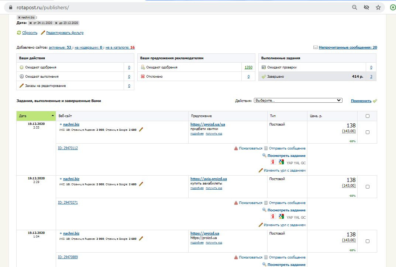Click the clock icon next to Ожидают выполнения
Image resolution: width=396 pixels, height=267 pixels.
tap(22, 76)
